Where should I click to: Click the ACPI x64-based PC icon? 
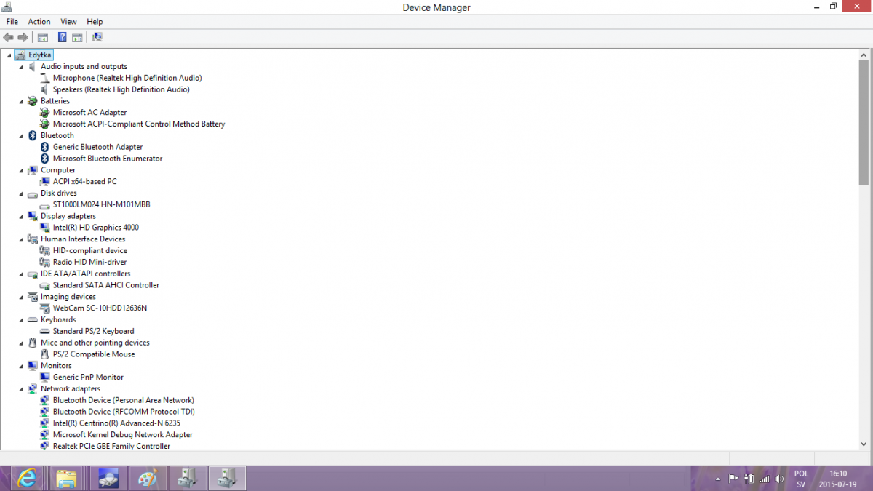[45, 182]
